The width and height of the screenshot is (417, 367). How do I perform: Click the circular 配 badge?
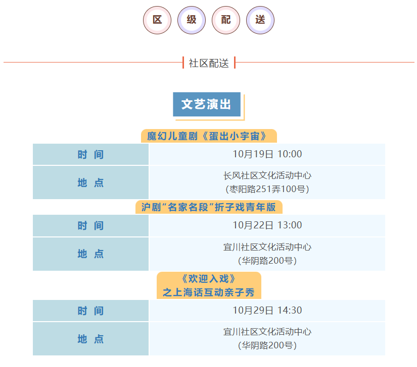click(x=226, y=20)
